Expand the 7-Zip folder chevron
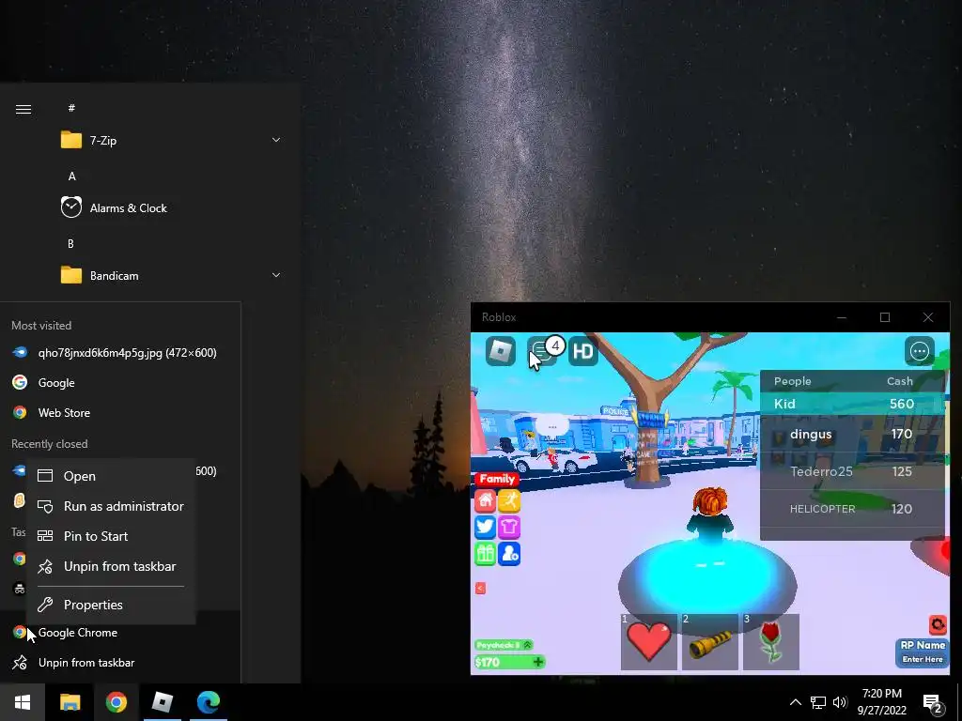 coord(276,140)
